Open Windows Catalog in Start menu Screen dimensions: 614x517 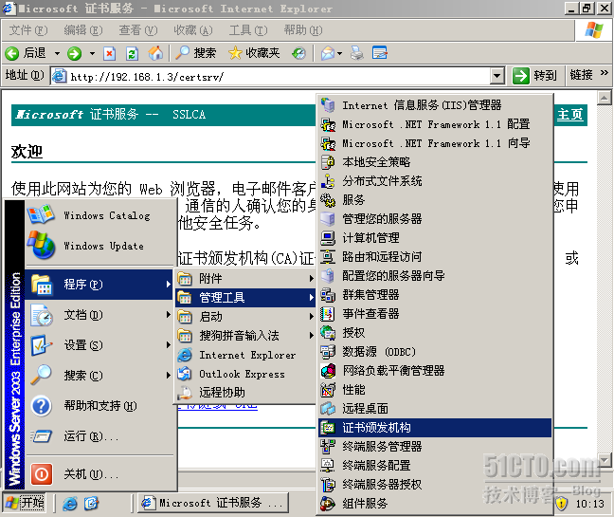pos(99,215)
